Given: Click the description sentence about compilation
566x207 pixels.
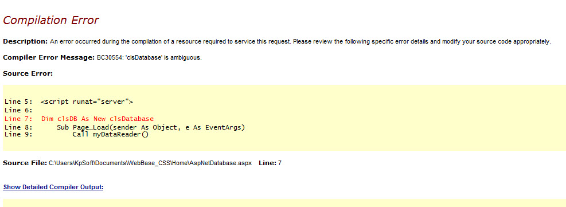Looking at the screenshot, I should tap(300, 41).
